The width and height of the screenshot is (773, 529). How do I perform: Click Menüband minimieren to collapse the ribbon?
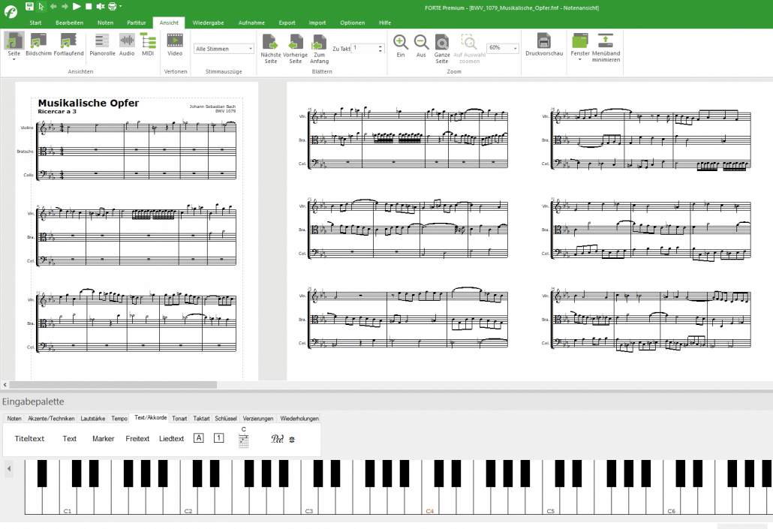(606, 47)
